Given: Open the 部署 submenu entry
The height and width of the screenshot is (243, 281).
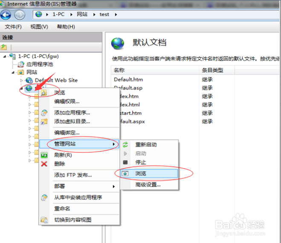Looking at the screenshot, I should [x=79, y=186].
